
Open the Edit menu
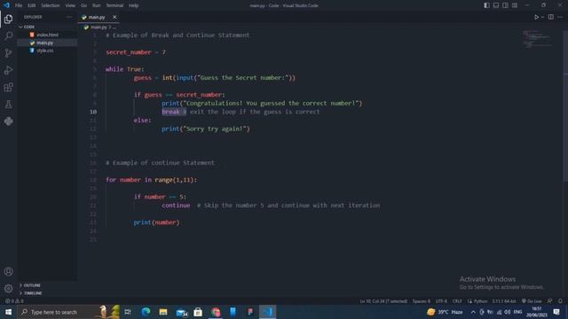click(32, 5)
